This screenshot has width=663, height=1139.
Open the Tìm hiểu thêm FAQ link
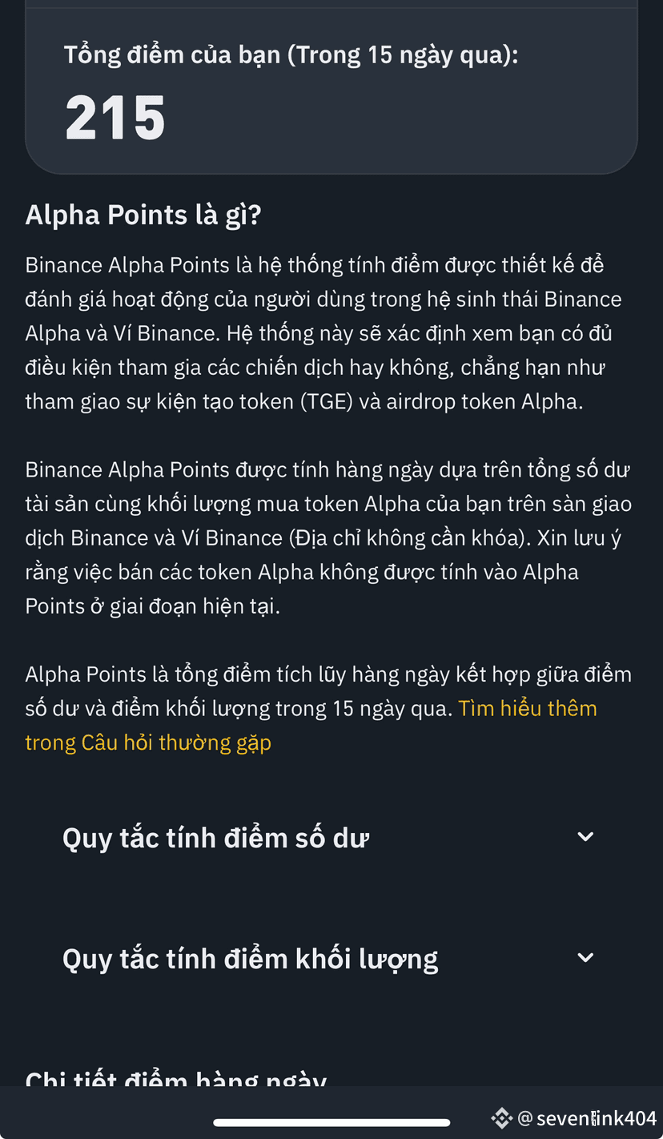528,708
